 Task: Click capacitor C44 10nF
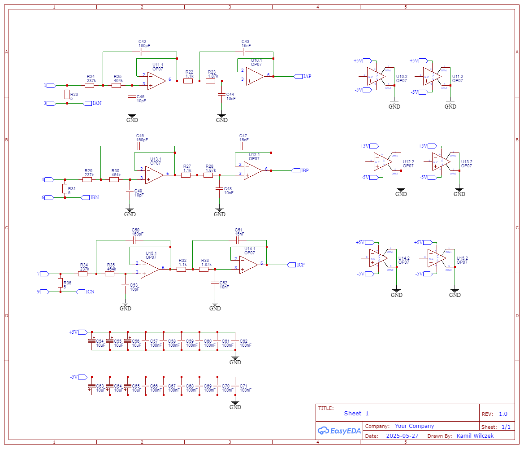221,95
